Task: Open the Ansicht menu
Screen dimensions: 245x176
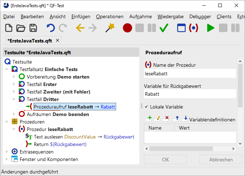Action: pyautogui.click(x=57, y=16)
